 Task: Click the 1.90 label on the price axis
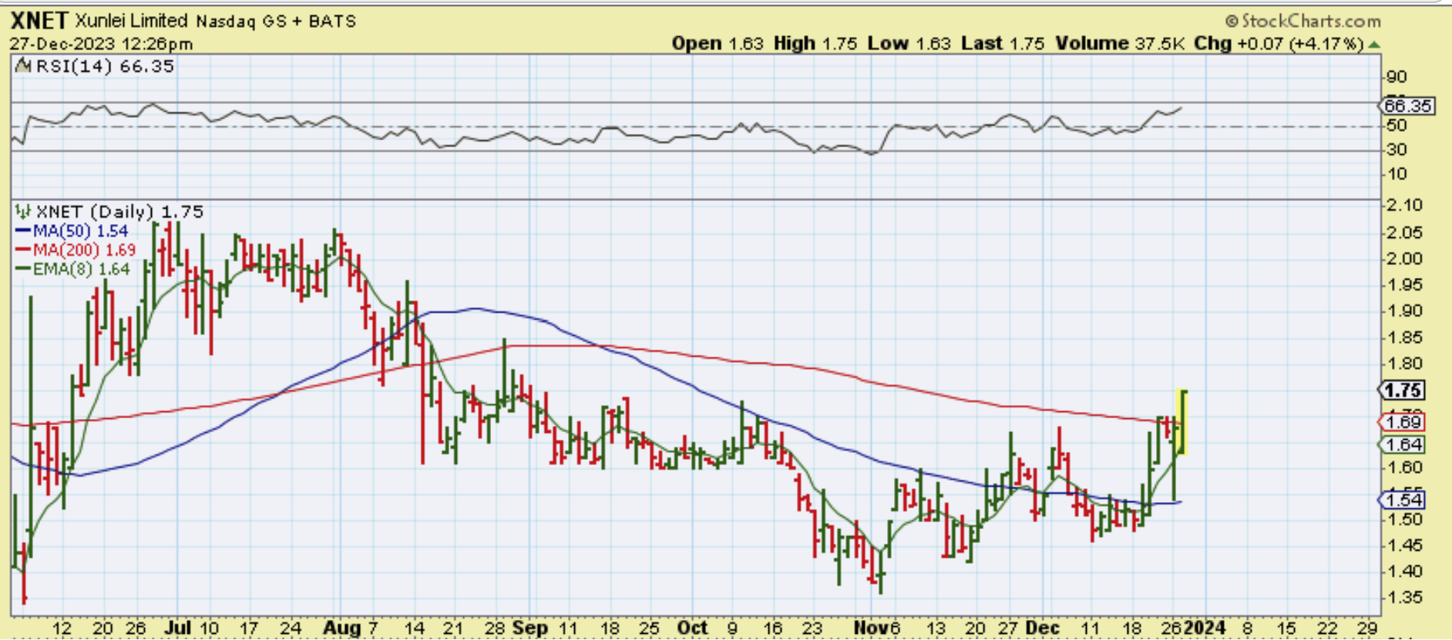[1404, 311]
